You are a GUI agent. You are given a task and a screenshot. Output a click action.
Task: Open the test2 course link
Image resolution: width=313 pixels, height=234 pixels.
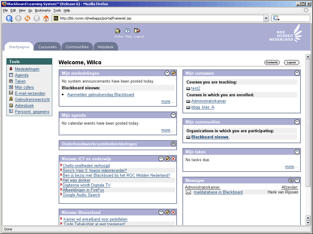pyautogui.click(x=196, y=88)
